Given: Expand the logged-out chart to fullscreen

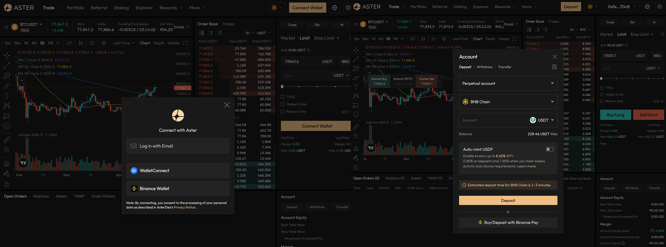Looking at the screenshot, I should (185, 43).
